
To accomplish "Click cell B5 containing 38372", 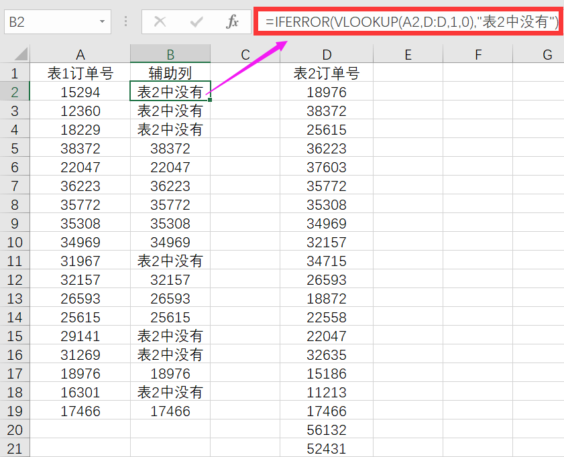I will click(170, 148).
